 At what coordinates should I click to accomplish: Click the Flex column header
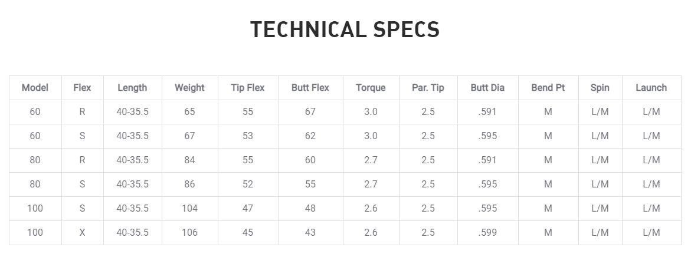pyautogui.click(x=82, y=88)
